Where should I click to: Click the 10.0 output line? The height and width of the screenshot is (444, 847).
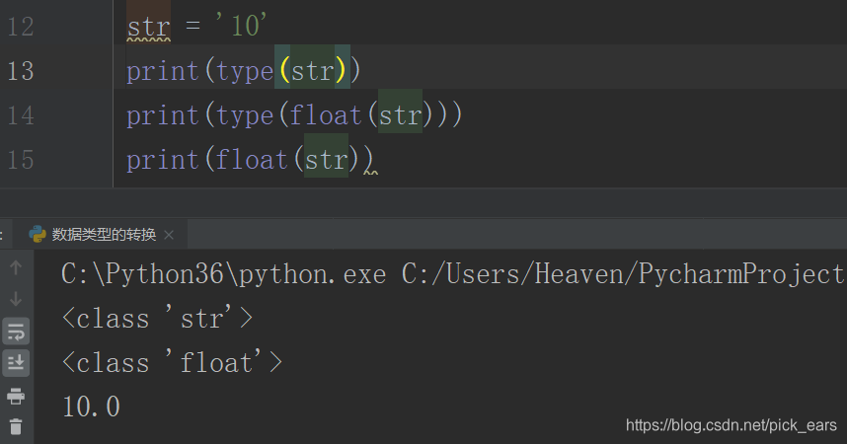click(x=91, y=407)
